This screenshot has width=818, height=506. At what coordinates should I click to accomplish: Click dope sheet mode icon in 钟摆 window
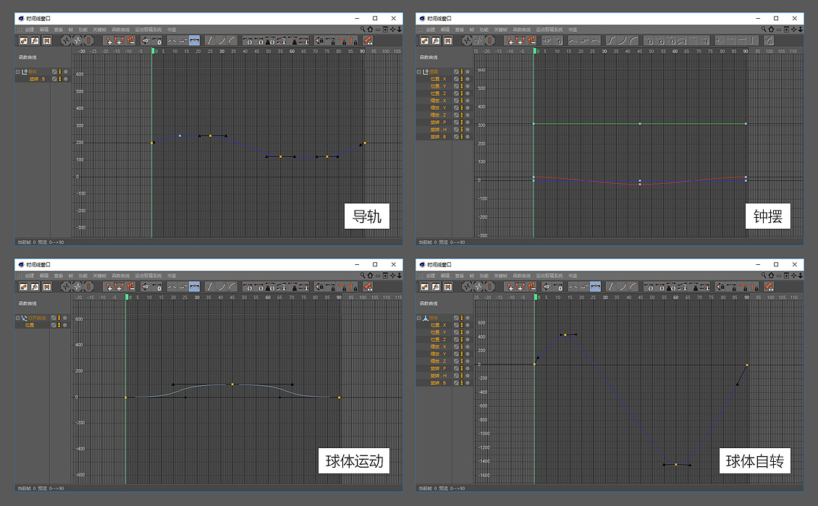point(424,40)
